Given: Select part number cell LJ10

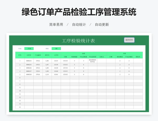Looking at the screenshot, I should coord(47,74).
